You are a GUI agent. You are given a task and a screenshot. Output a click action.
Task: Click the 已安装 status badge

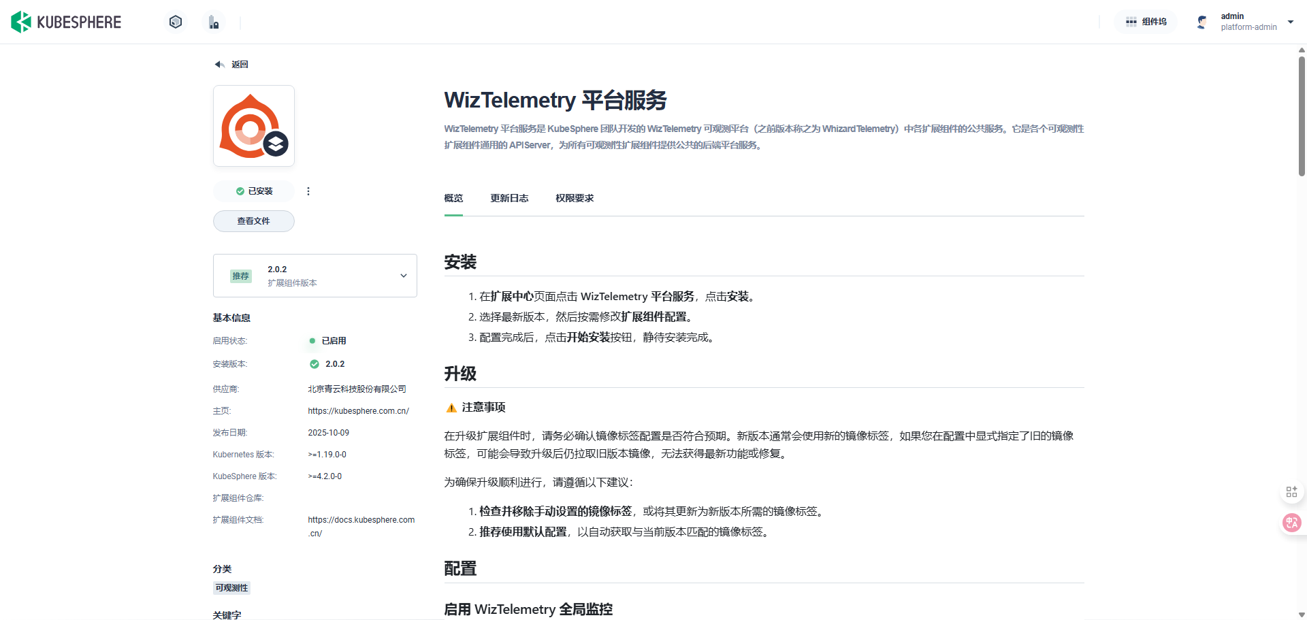[254, 191]
